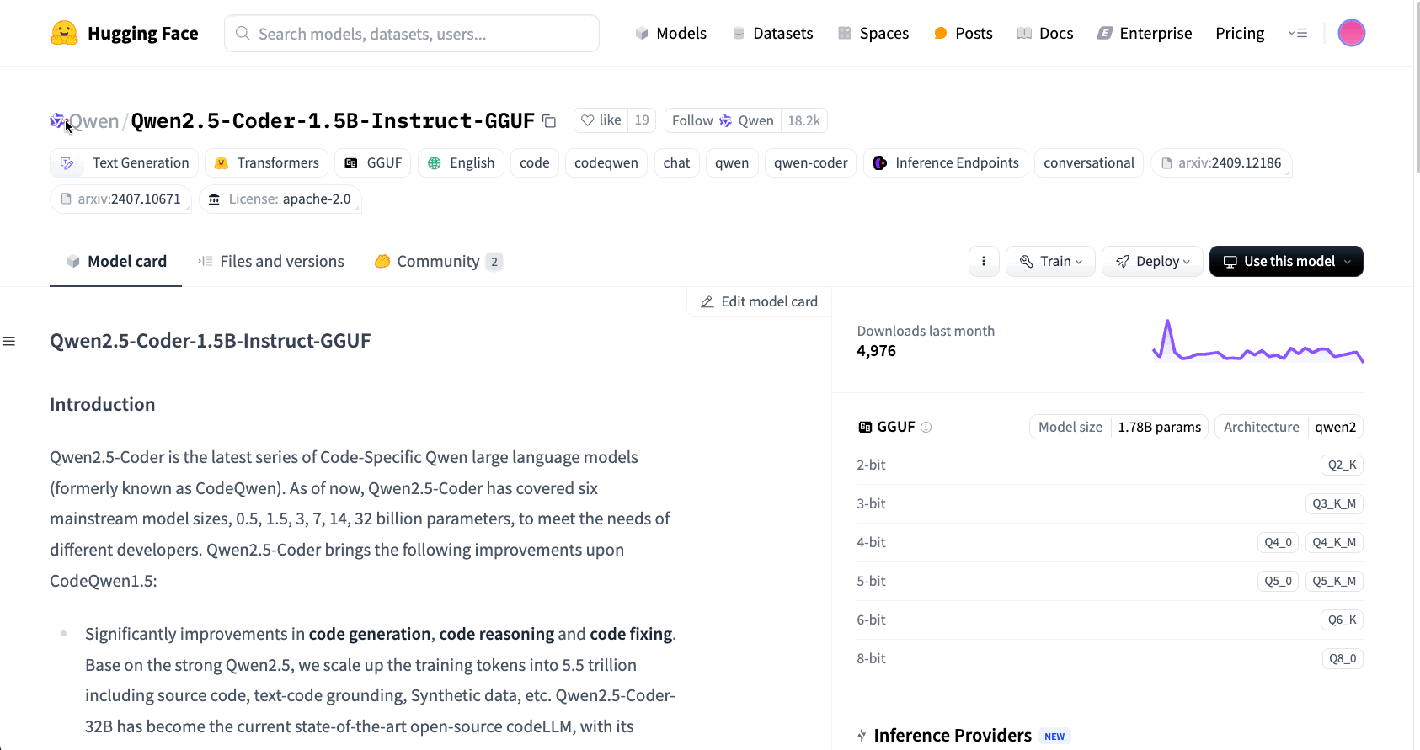Click the heart like icon
The height and width of the screenshot is (750, 1420).
(x=588, y=120)
